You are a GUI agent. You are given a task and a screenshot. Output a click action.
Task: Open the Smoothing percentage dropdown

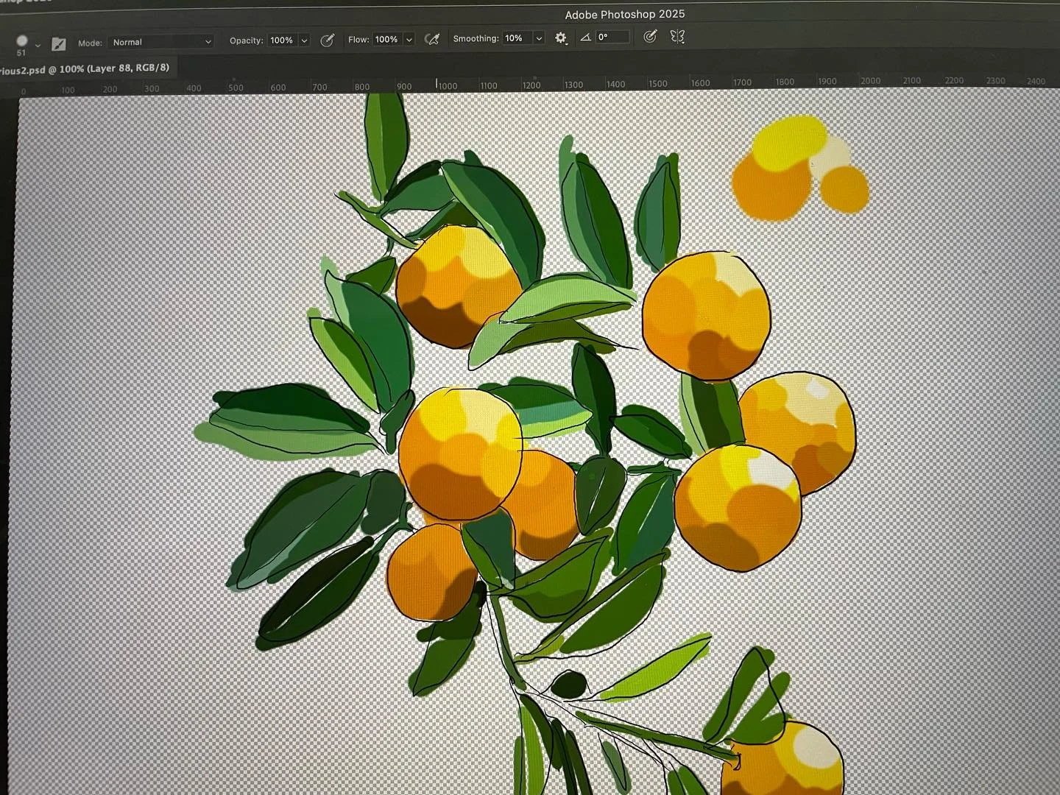pos(538,38)
